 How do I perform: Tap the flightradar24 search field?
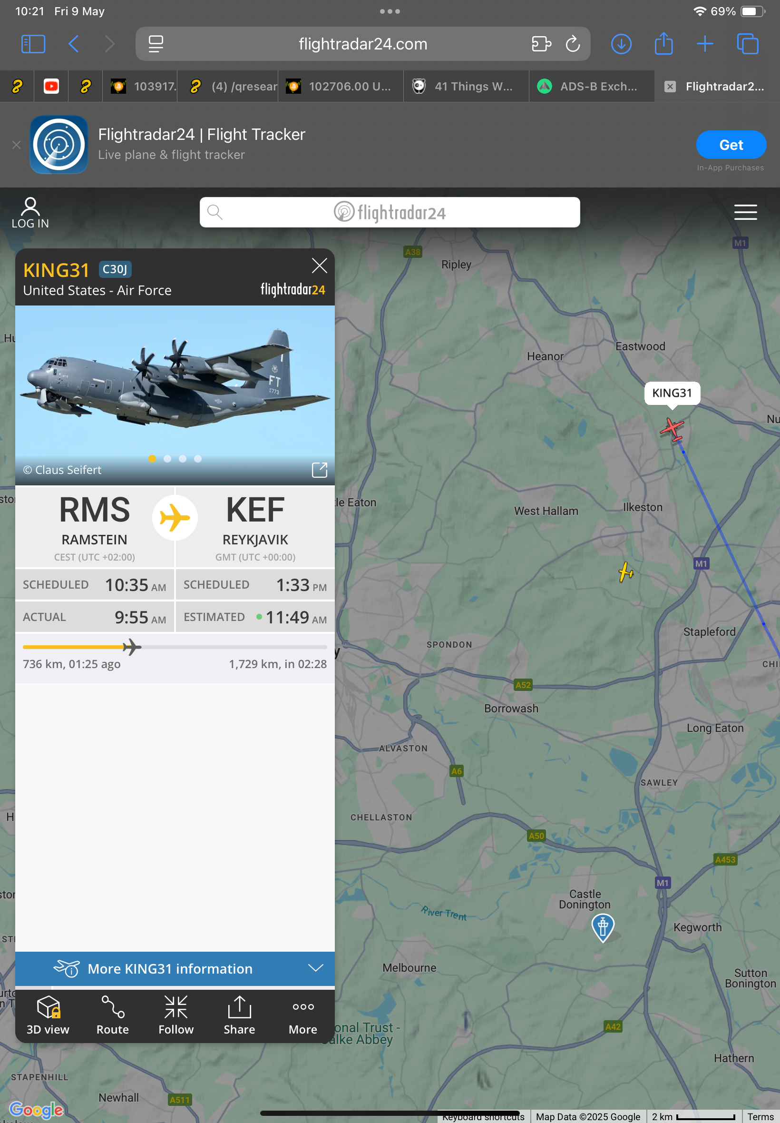pyautogui.click(x=390, y=212)
